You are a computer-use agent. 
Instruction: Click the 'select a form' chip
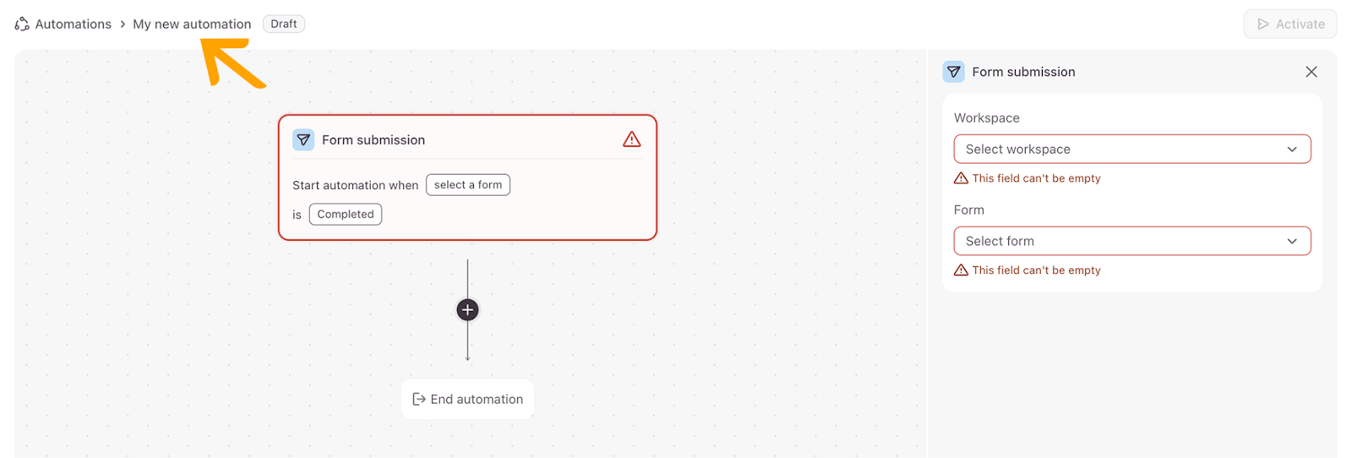468,185
